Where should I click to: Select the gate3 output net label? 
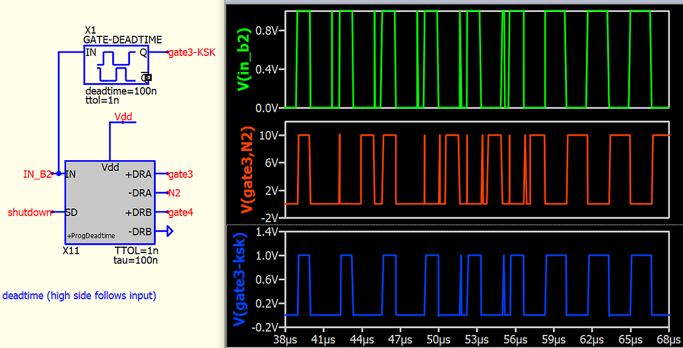(x=181, y=175)
